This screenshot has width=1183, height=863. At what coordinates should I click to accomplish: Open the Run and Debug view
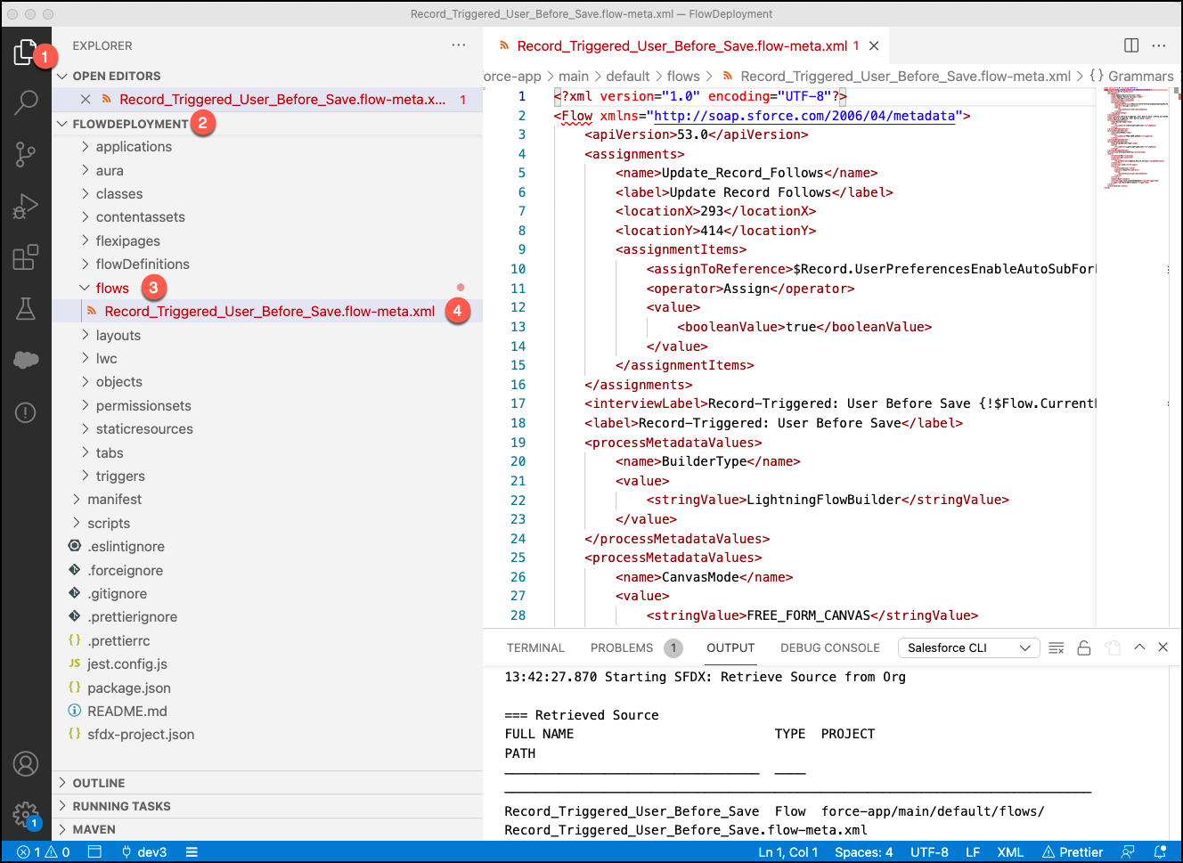26,206
